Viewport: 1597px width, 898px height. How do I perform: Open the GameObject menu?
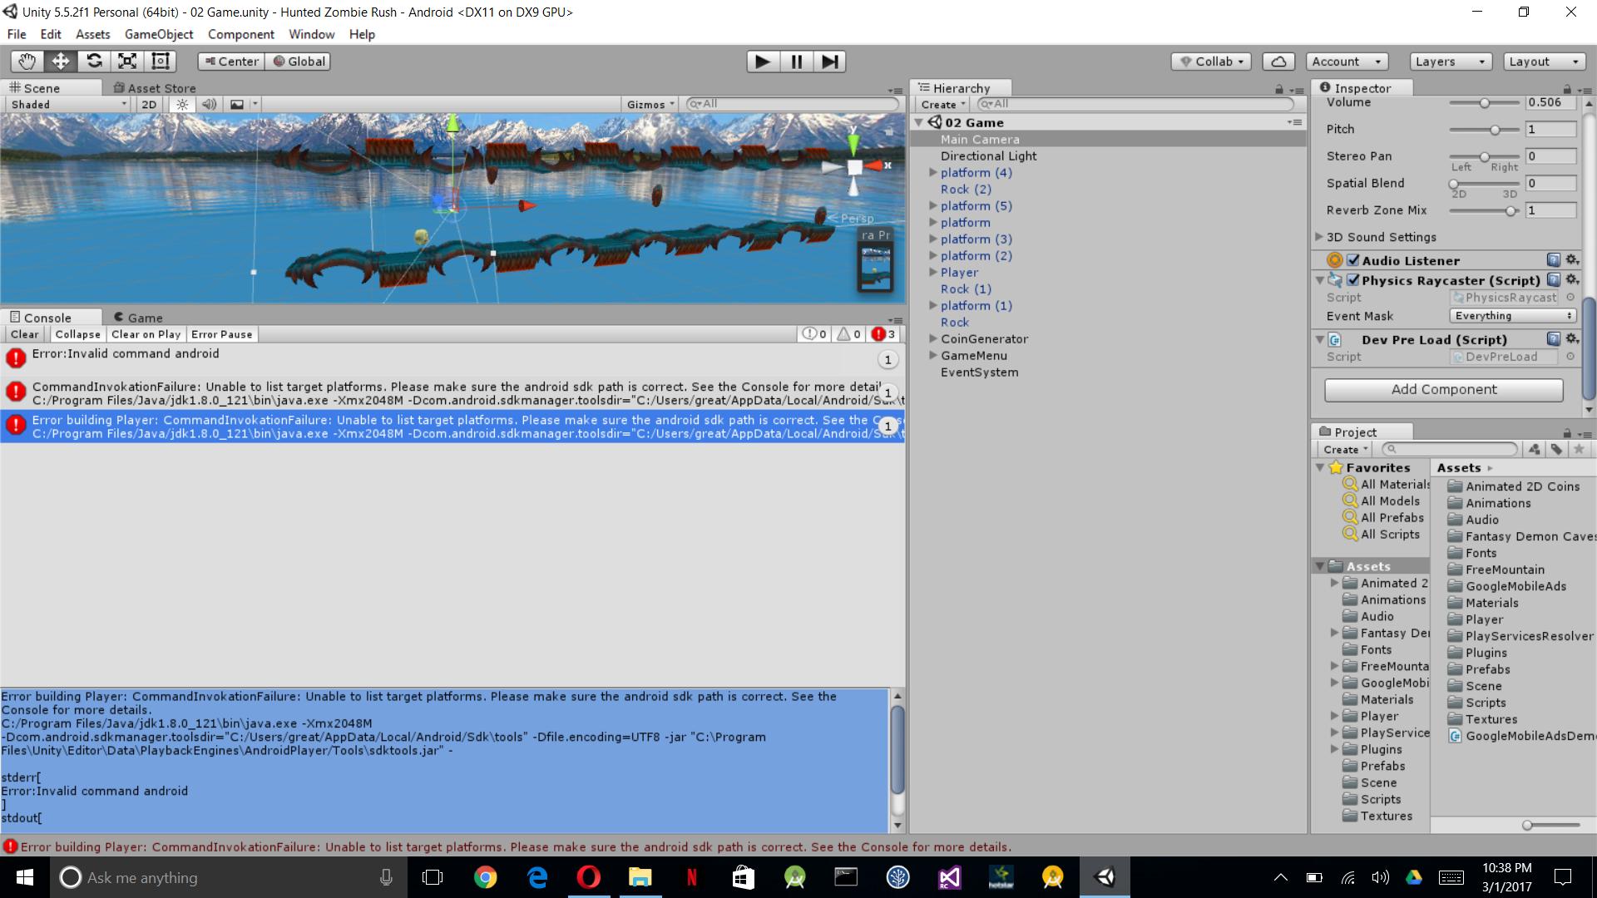point(158,34)
